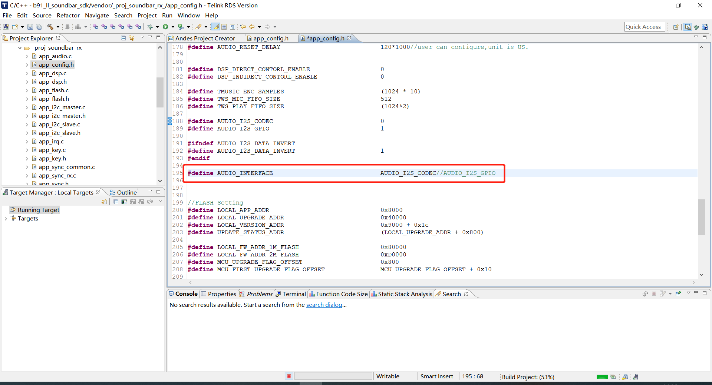
Task: Launch the Debug bug icon on toolbar
Action: click(x=150, y=27)
